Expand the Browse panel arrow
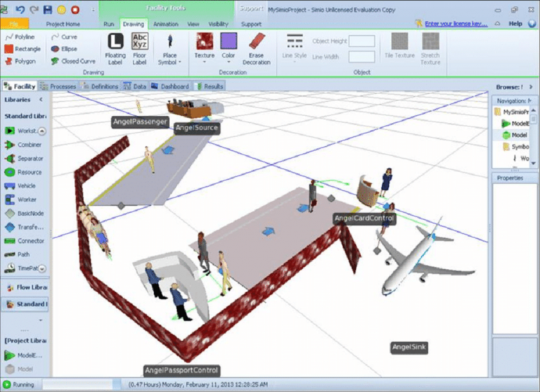This screenshot has width=540, height=392. [x=522, y=87]
